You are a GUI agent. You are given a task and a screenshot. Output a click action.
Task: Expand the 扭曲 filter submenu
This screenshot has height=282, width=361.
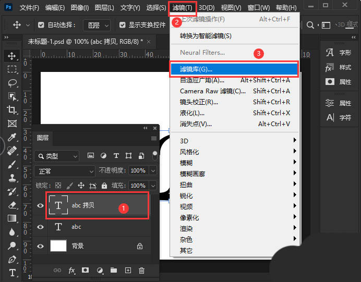click(x=234, y=185)
